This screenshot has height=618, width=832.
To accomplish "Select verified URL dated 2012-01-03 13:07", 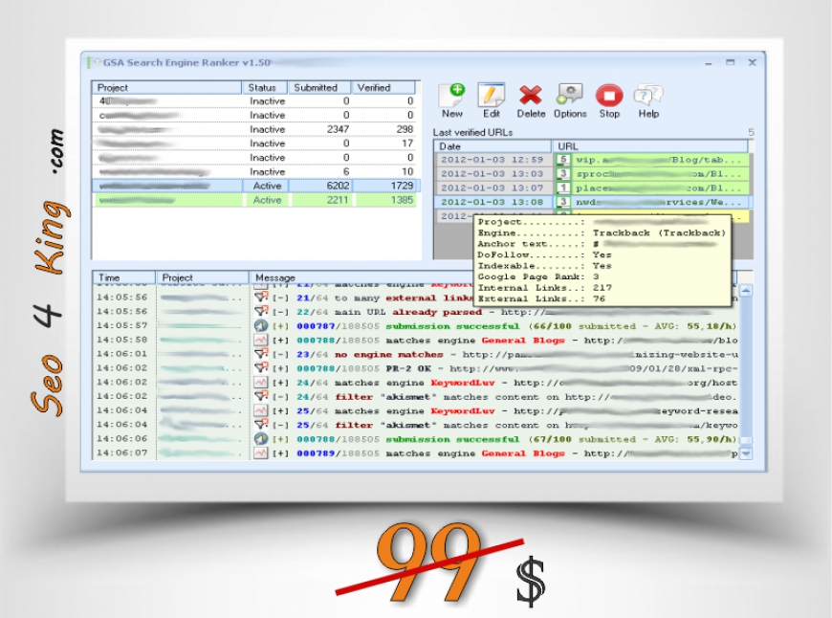I will coord(593,188).
